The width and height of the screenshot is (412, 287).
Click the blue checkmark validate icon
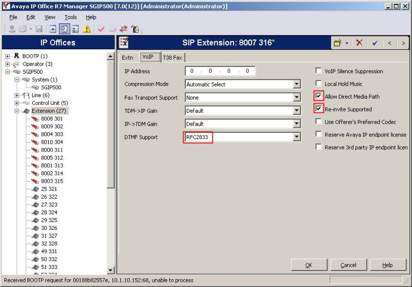click(x=375, y=43)
